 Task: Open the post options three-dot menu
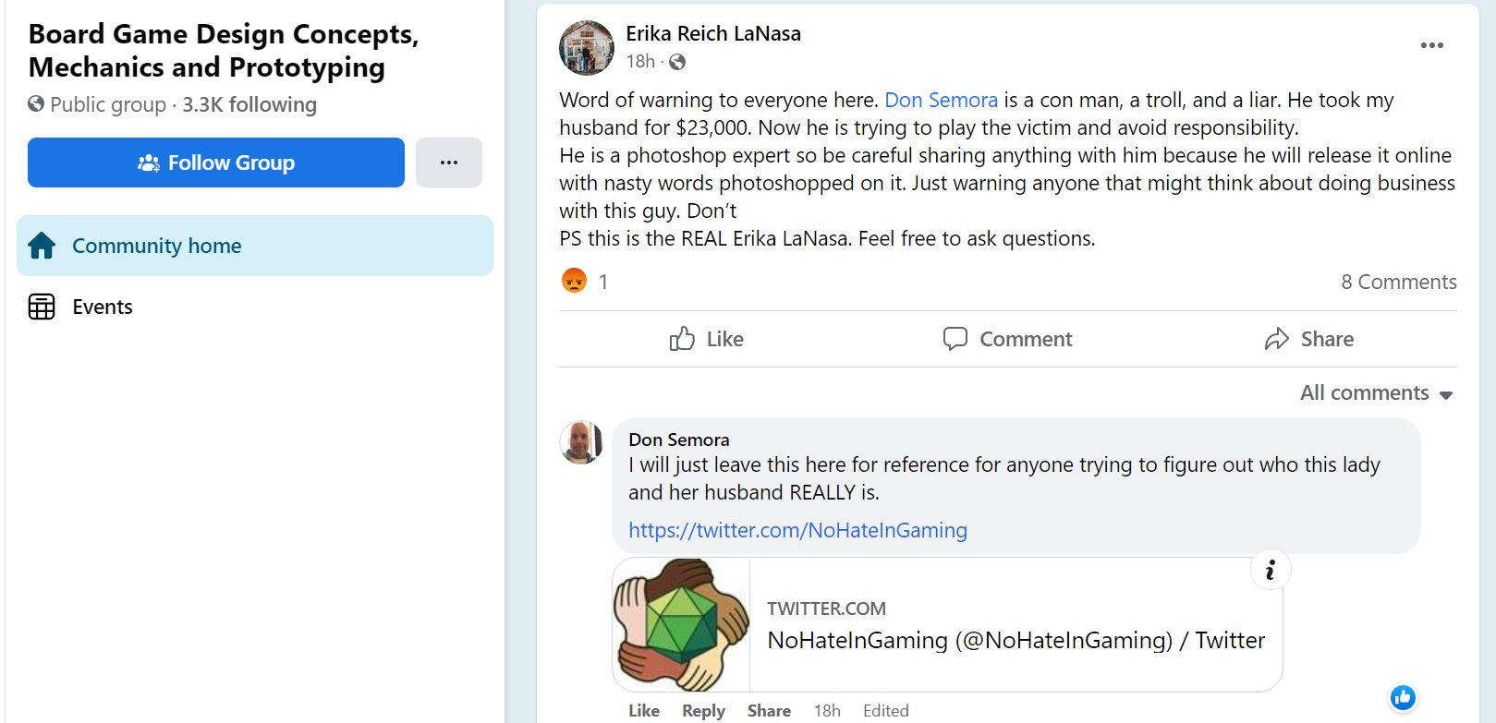(1431, 45)
